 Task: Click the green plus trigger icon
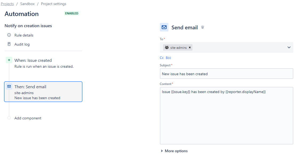pos(9,60)
